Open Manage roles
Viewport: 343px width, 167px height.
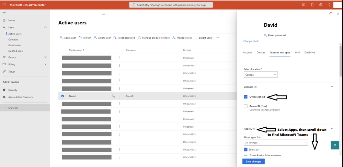click(182, 38)
